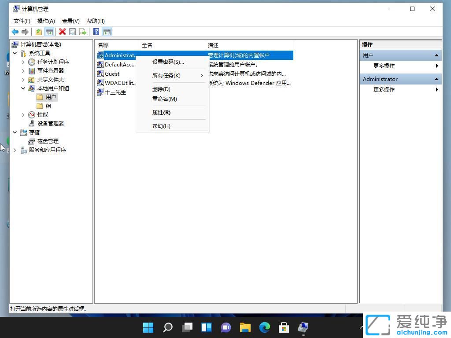Screen dimensions: 451x338
Task: Expand the 服务和应用程序 tree node
Action: [15, 150]
